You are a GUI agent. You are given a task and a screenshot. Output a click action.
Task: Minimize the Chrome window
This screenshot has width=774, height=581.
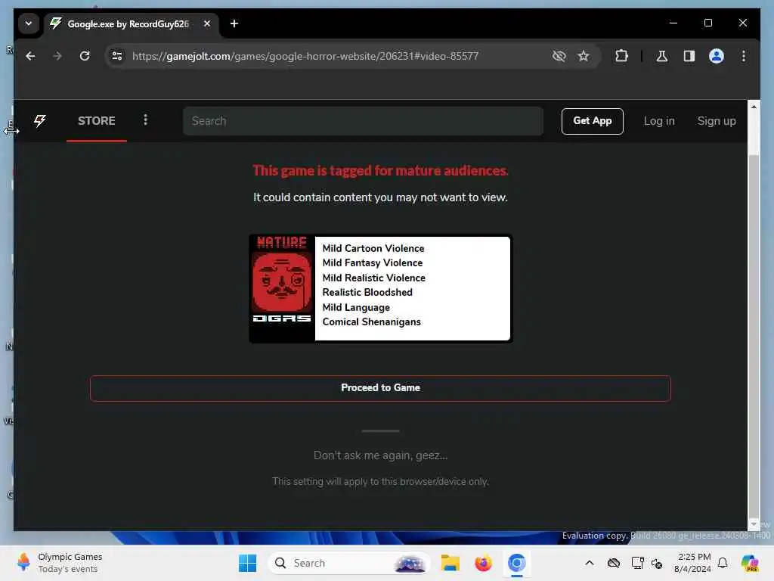pyautogui.click(x=673, y=23)
